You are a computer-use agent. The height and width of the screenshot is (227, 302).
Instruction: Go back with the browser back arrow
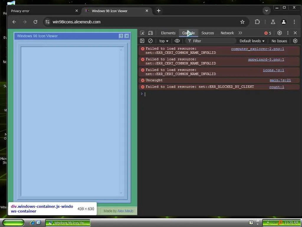(x=14, y=22)
